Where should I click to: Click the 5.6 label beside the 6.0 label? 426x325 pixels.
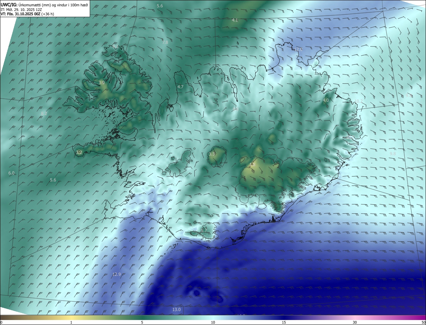(x=53, y=180)
